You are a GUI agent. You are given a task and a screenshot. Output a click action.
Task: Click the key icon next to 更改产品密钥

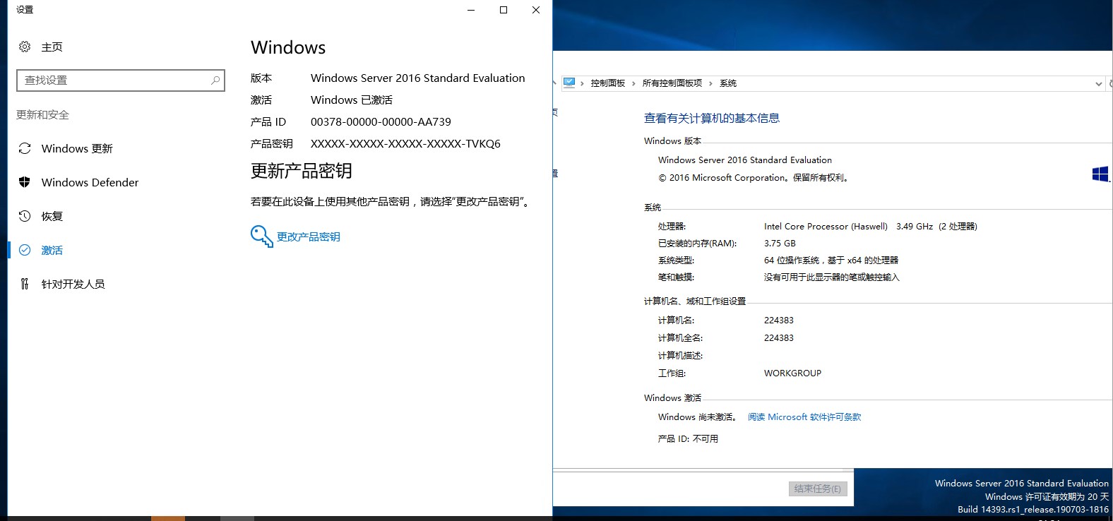261,236
